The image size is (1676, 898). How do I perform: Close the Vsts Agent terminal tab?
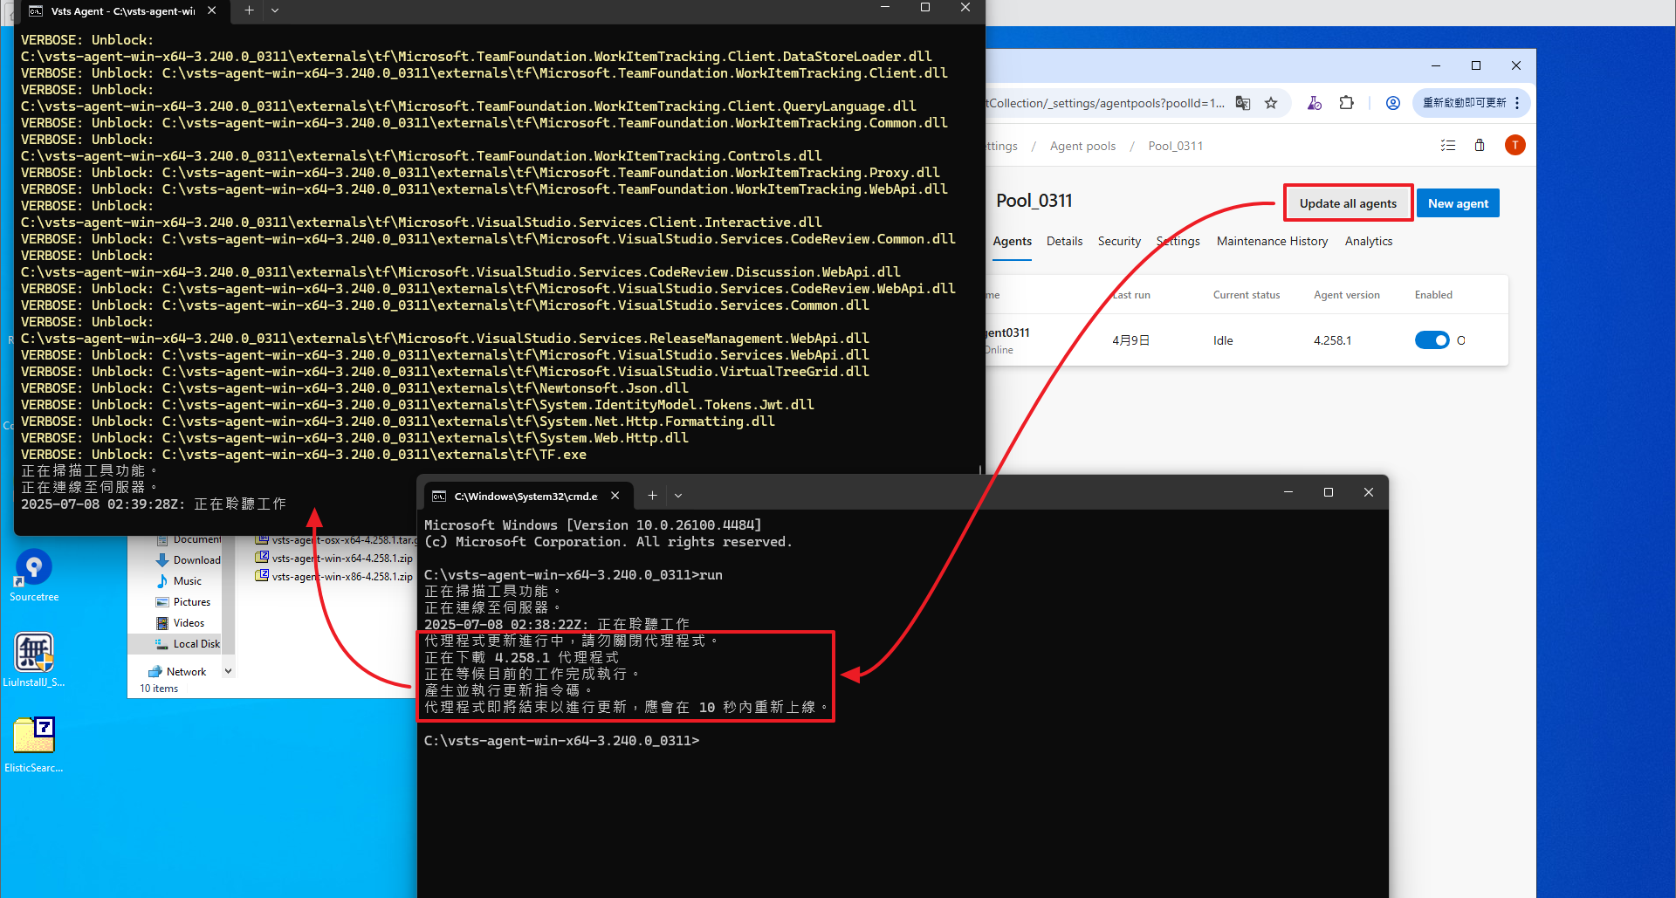pos(212,11)
